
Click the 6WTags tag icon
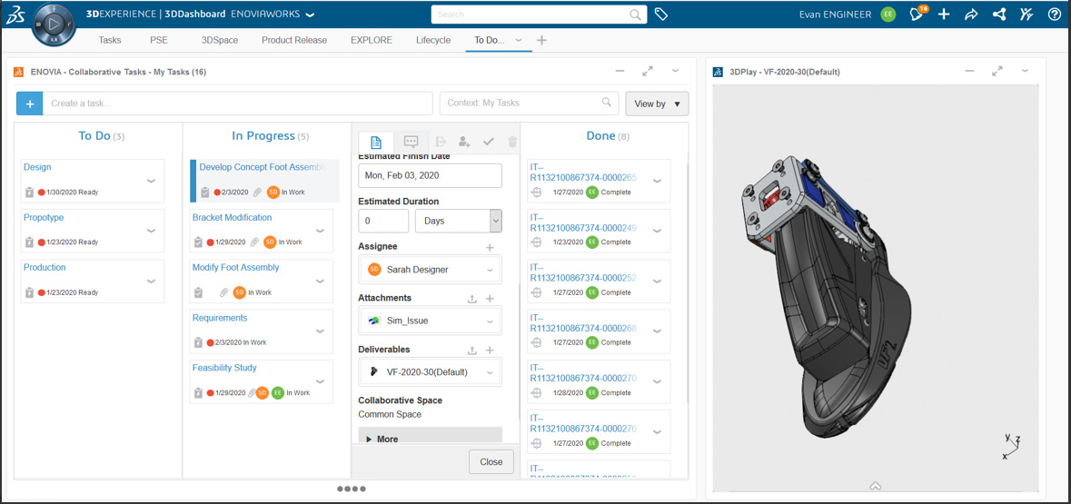pos(661,15)
